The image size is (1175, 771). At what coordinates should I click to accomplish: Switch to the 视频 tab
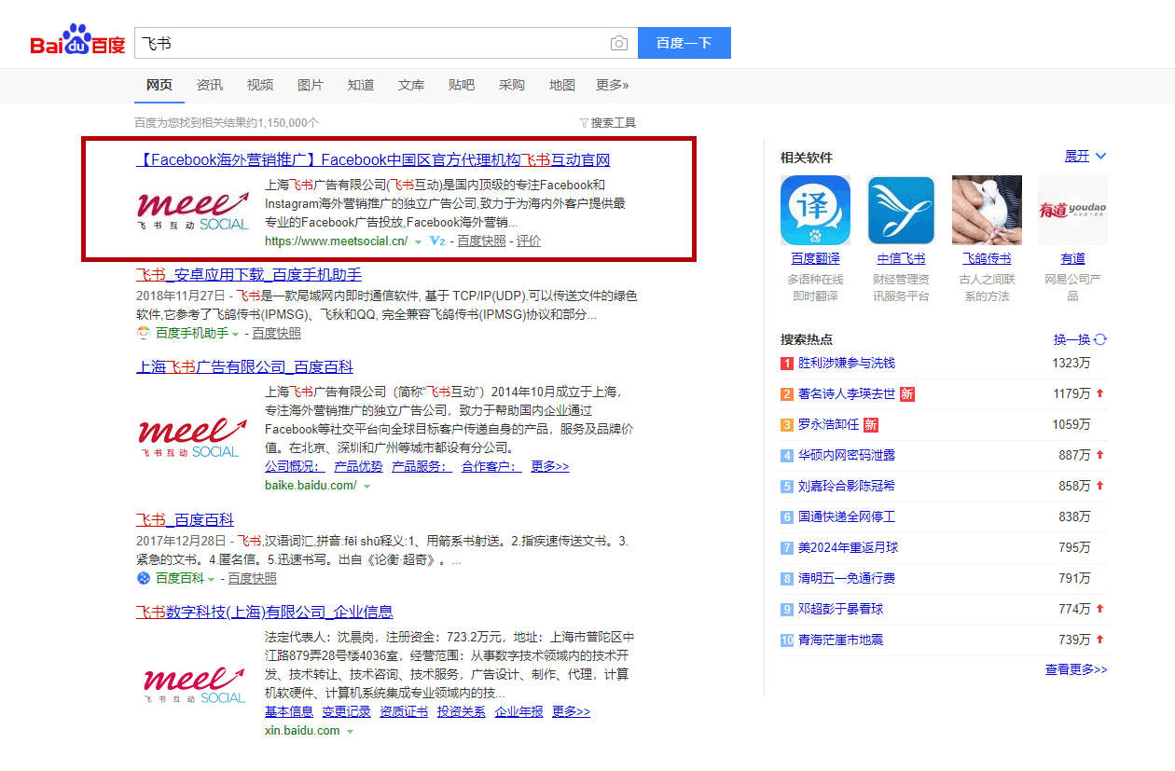pos(260,85)
